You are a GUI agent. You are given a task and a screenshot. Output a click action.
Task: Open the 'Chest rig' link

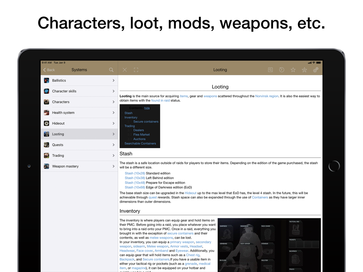[x=193, y=255]
